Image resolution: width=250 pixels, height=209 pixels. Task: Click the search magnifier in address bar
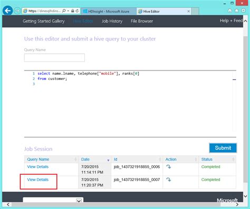click(x=64, y=11)
